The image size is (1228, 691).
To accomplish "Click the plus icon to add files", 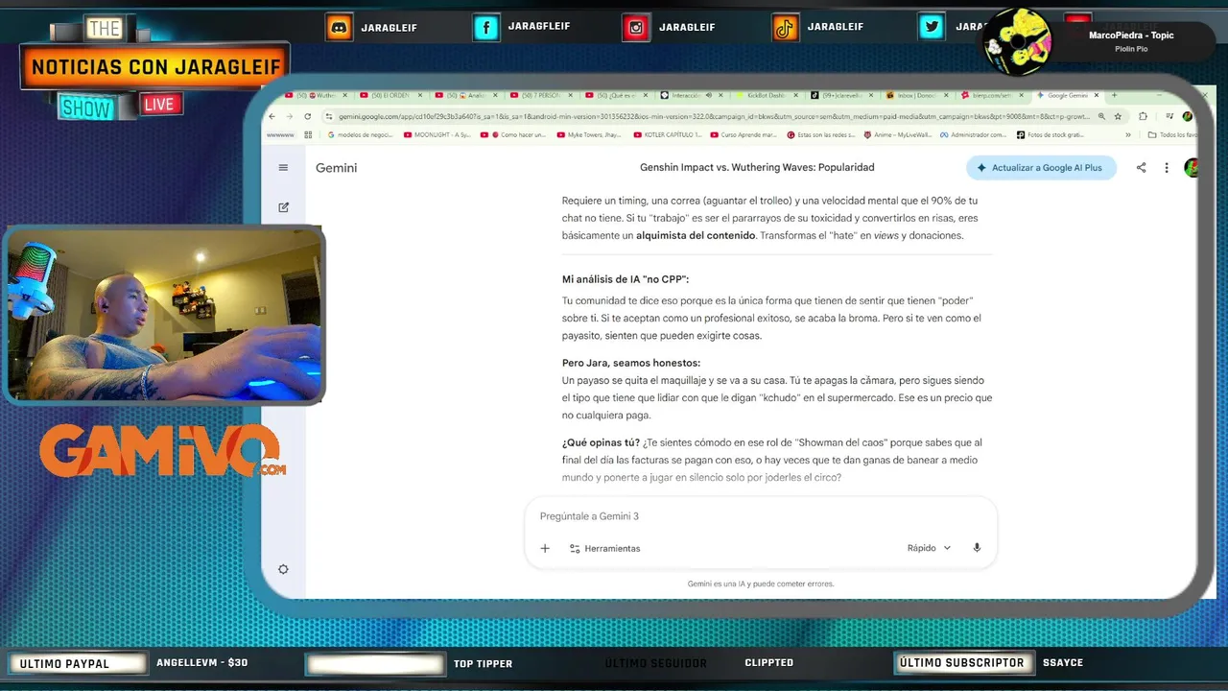I will (545, 548).
